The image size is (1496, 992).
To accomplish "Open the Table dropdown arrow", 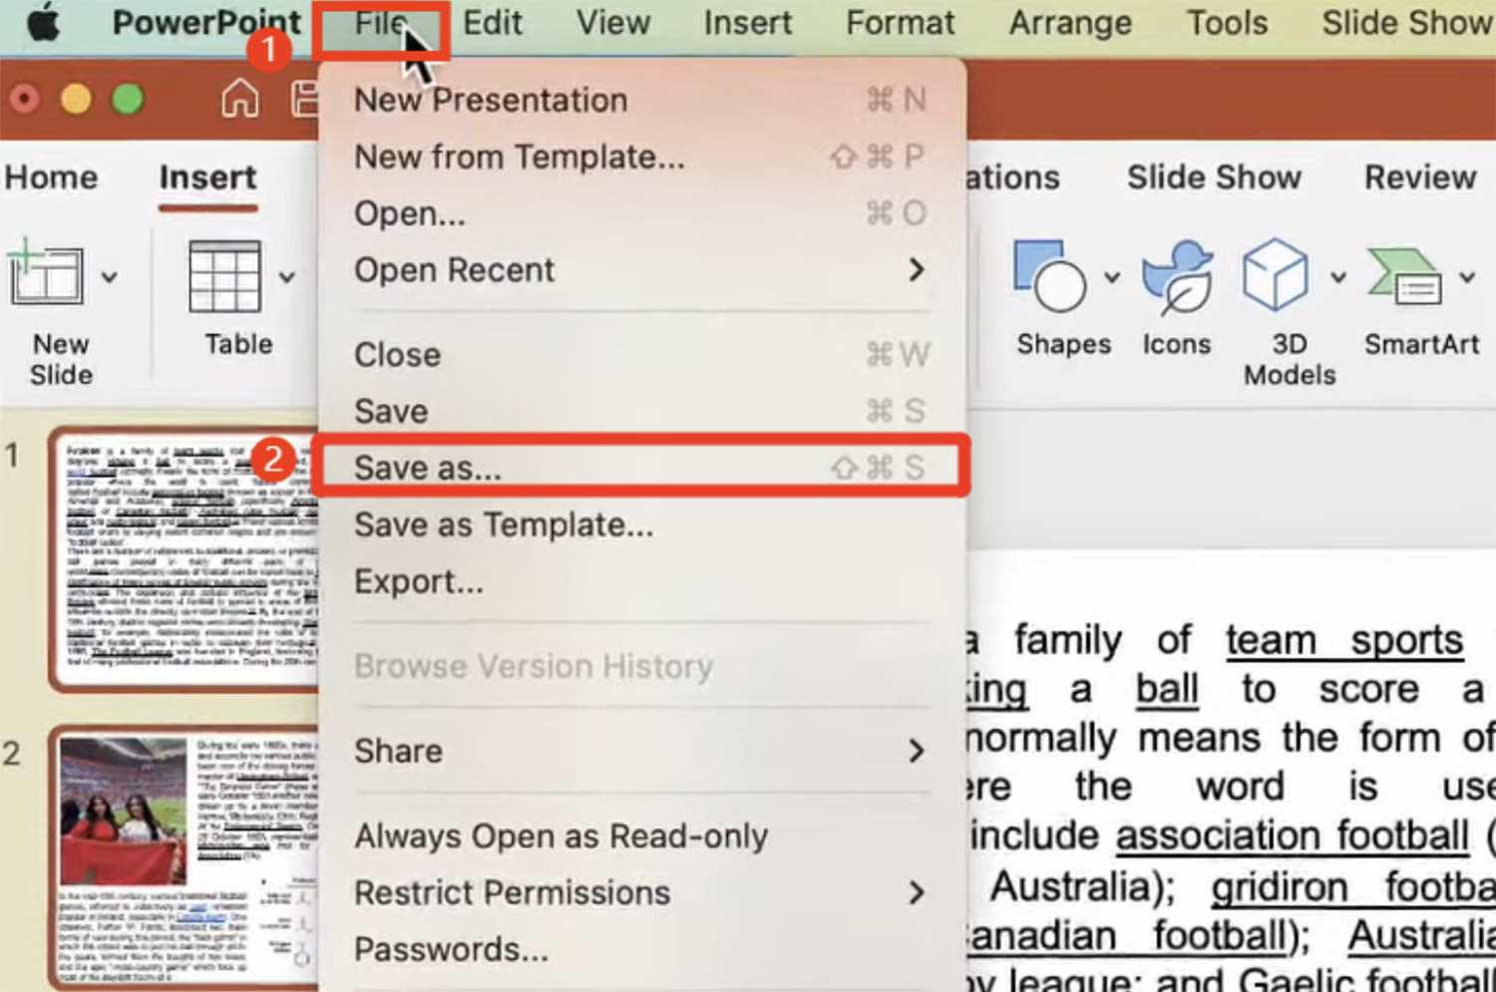I will coord(287,277).
